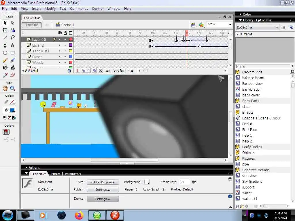The width and height of the screenshot is (295, 221).
Task: Click the timeline playhead at frame 115
Action: click(x=187, y=33)
